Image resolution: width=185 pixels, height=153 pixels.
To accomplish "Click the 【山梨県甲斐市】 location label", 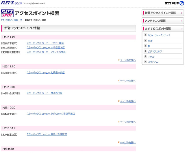I will click(x=9, y=114).
